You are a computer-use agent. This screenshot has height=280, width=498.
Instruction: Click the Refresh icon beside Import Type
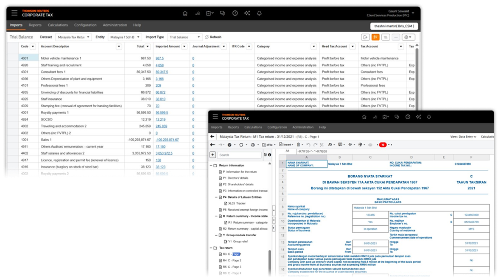pyautogui.click(x=207, y=37)
